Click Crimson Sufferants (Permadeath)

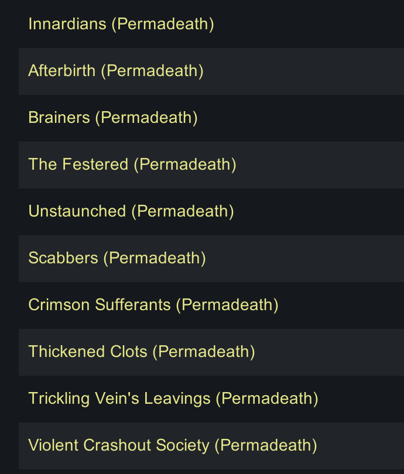click(x=153, y=305)
